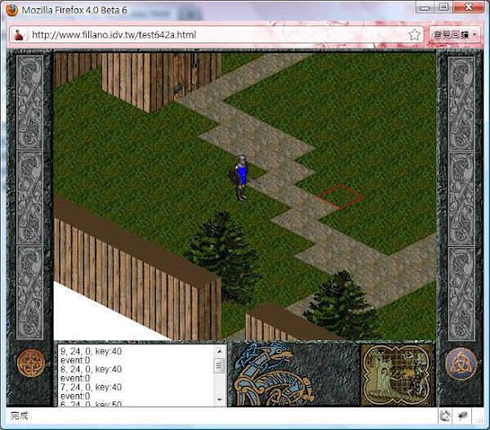Click the bottom left Celtic knot panel
The width and height of the screenshot is (490, 430).
(29, 293)
